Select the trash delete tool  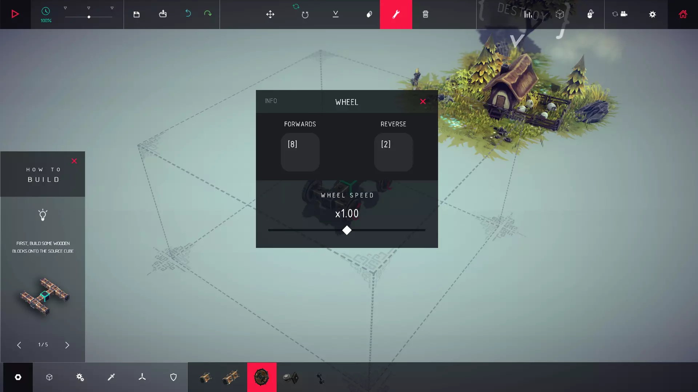425,14
